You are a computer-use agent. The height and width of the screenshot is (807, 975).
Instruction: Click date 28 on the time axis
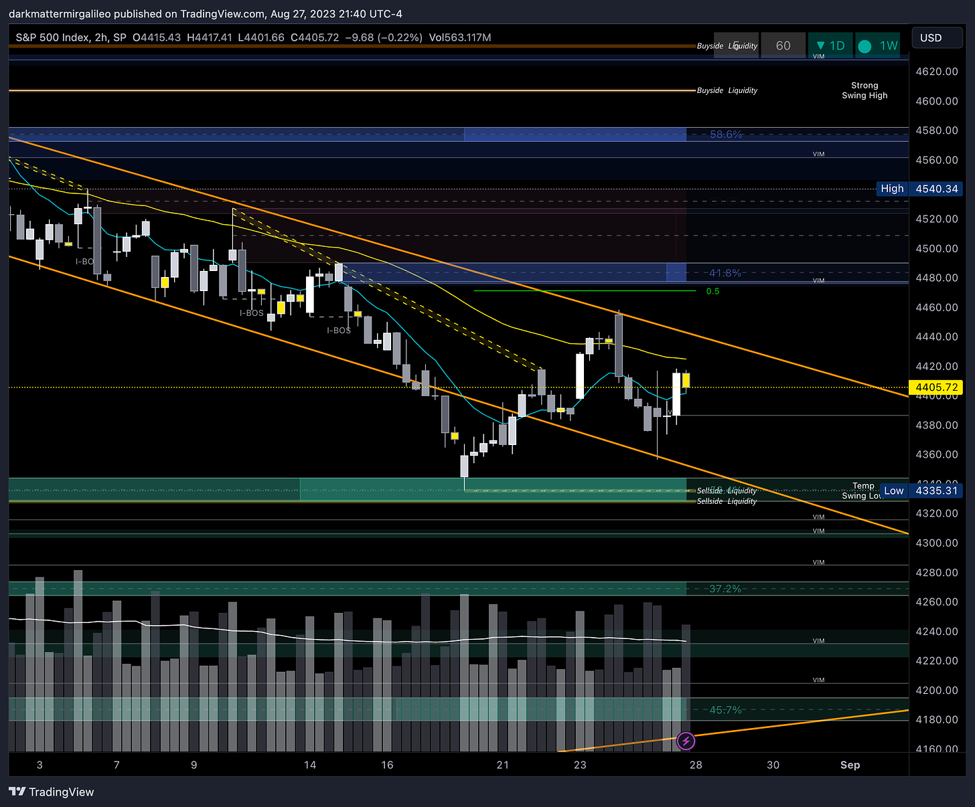(696, 765)
